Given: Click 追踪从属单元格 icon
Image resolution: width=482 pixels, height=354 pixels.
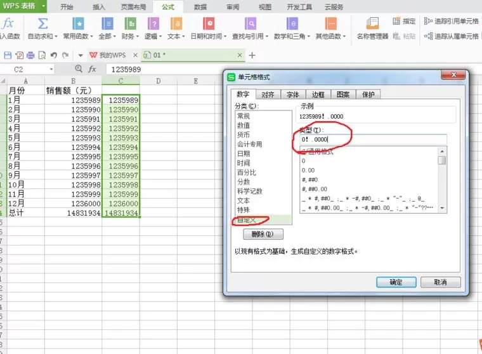Looking at the screenshot, I should click(428, 36).
